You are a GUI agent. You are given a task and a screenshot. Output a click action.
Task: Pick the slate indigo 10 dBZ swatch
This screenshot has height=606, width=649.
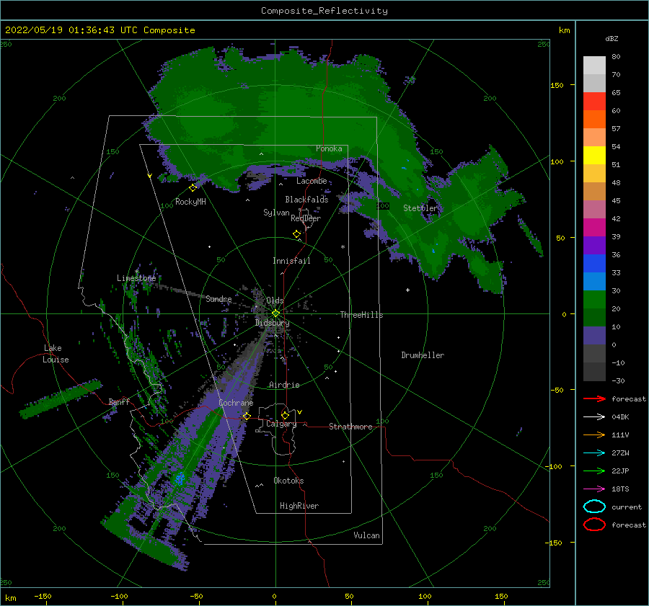click(594, 336)
